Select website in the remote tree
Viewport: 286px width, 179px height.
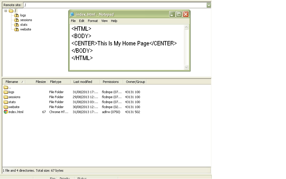26,29
